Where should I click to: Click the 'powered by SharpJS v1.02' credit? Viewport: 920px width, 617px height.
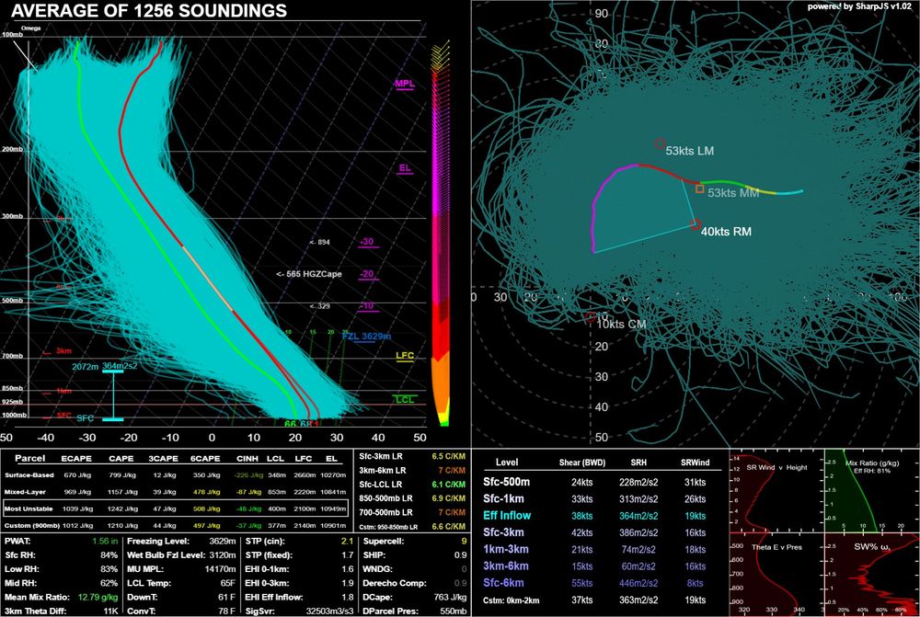click(859, 6)
